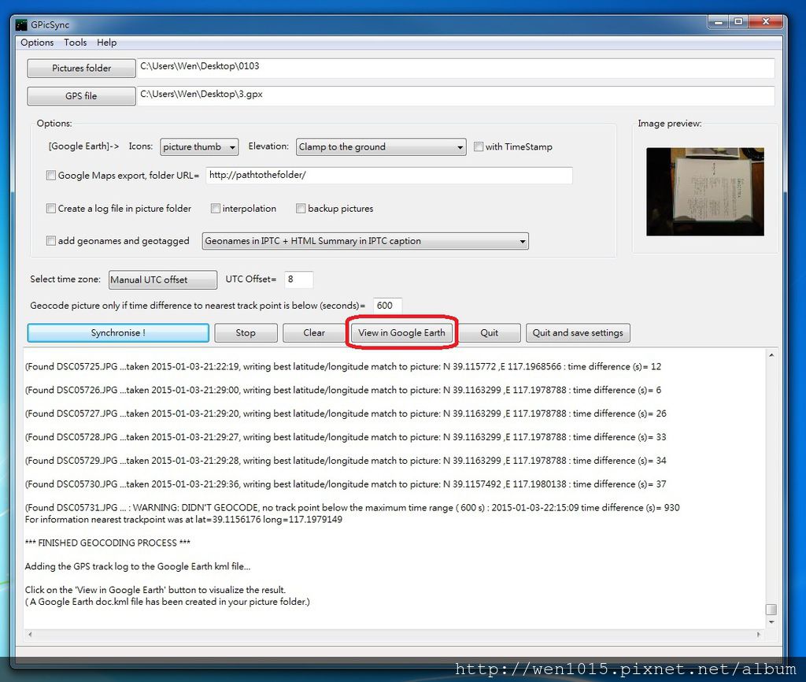Click the GPicSync title bar app icon
This screenshot has width=806, height=682.
point(21,24)
